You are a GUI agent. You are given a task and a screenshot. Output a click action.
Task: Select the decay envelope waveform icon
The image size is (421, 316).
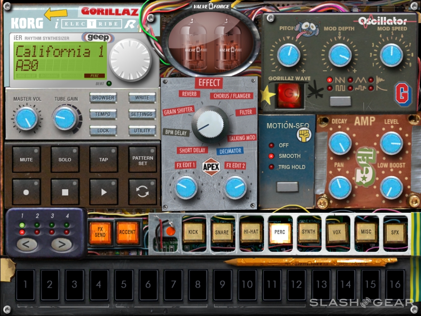[x=381, y=88]
